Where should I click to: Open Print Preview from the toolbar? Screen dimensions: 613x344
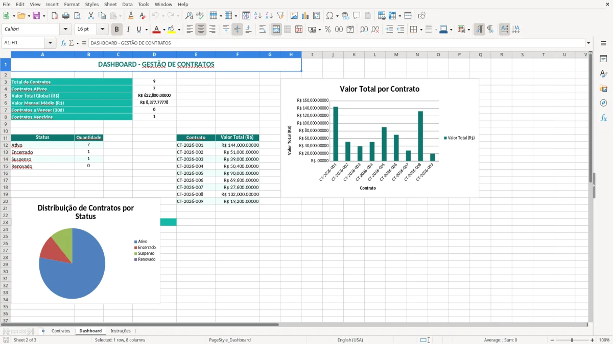pyautogui.click(x=77, y=16)
